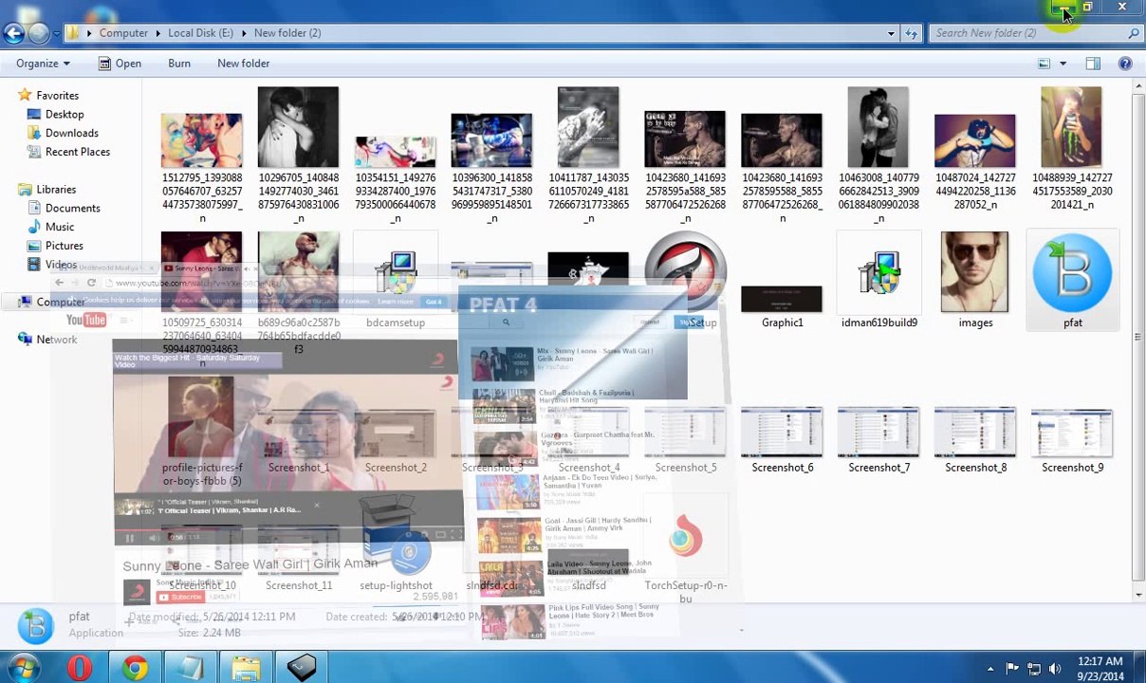Select Network in the navigation pane
Image resolution: width=1146 pixels, height=683 pixels.
click(56, 340)
